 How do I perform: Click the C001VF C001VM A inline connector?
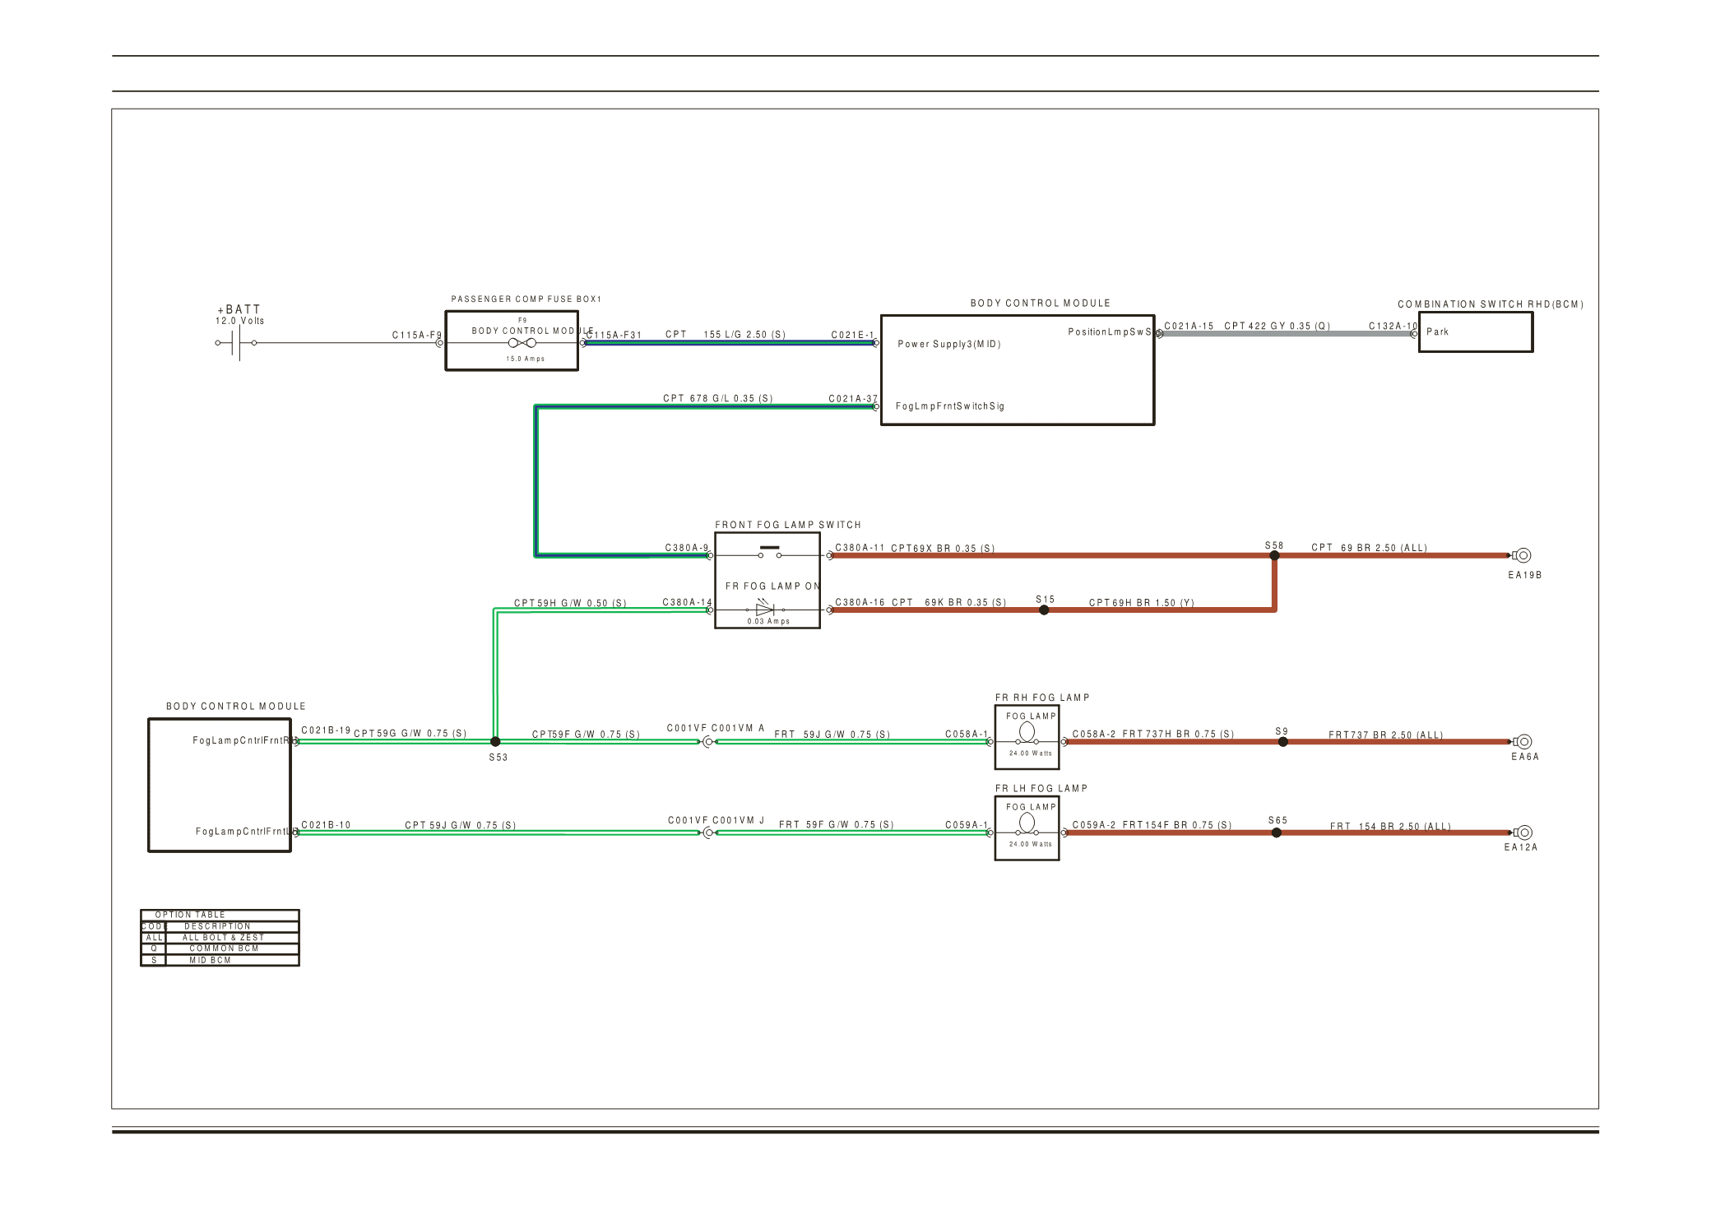click(708, 741)
